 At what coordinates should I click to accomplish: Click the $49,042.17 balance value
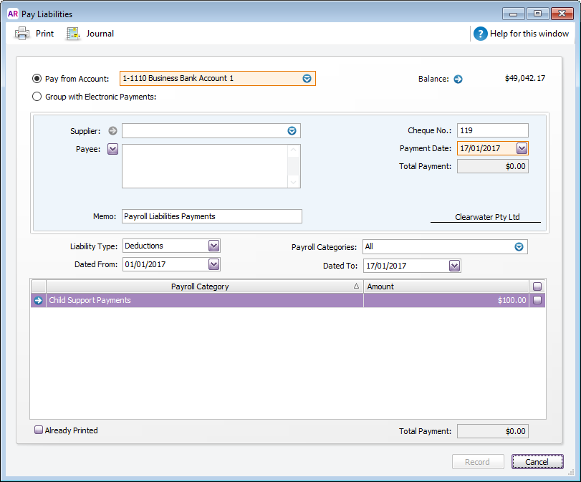pyautogui.click(x=525, y=78)
